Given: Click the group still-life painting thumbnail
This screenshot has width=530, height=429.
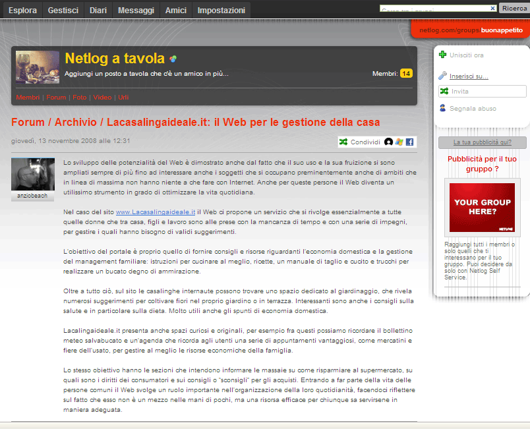Looking at the screenshot, I should pyautogui.click(x=38, y=67).
